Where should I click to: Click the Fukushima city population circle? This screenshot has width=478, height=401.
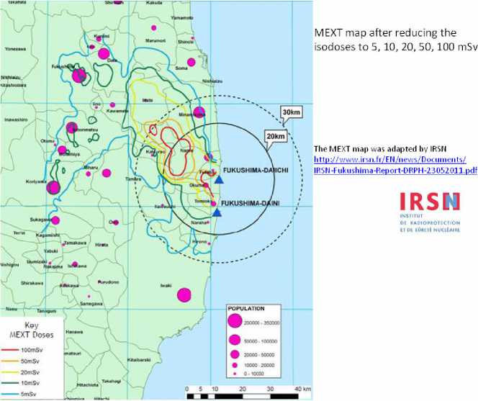79,76
